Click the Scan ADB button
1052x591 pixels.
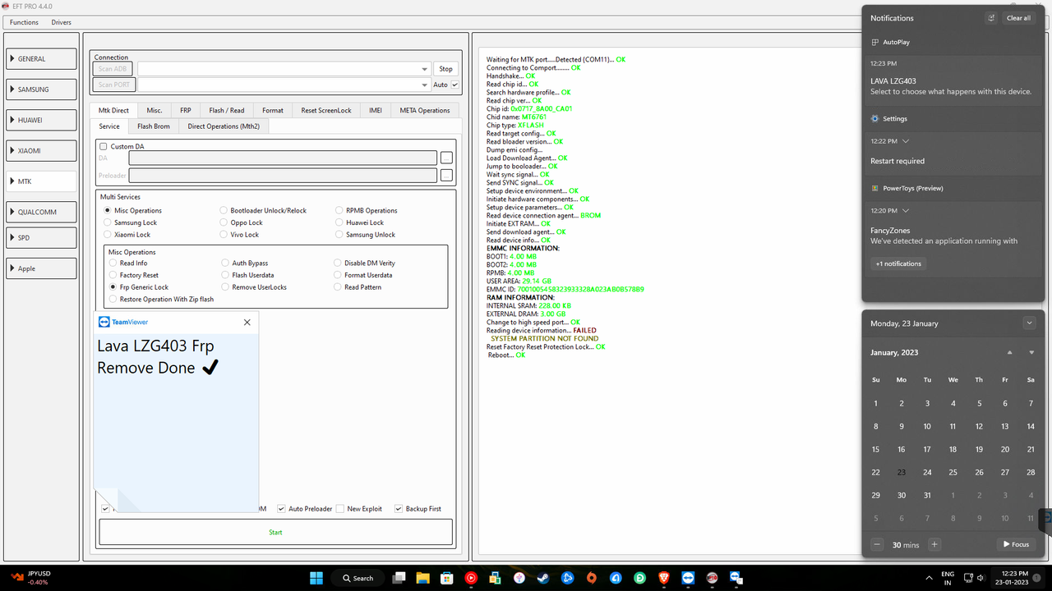[113, 69]
